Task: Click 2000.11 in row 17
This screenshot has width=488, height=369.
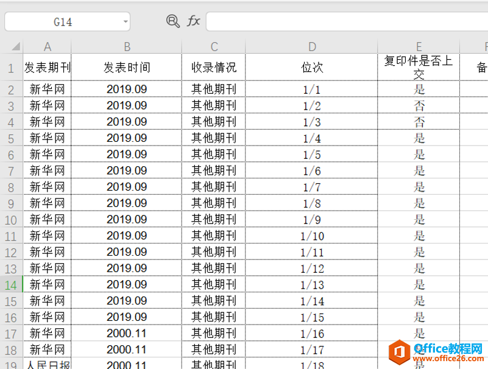Action: pos(127,333)
